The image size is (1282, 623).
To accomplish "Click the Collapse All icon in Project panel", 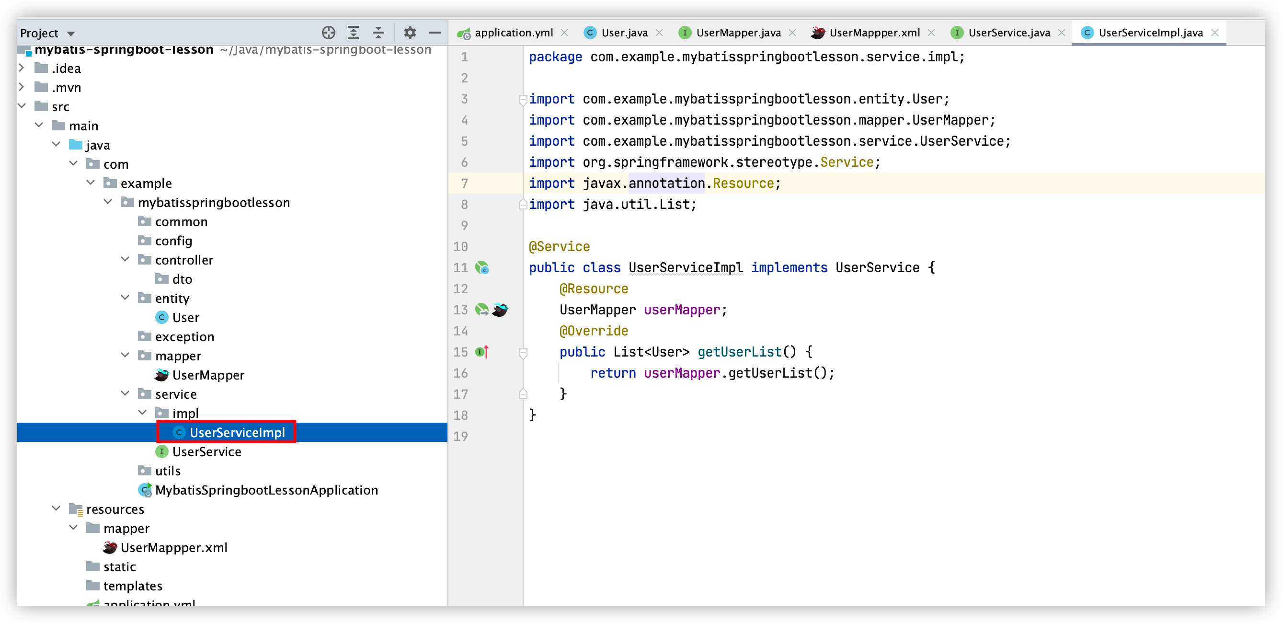I will click(378, 33).
